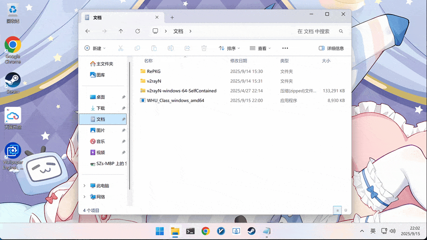Sort by 名称 column header
Screen dimensions: 427x240
149,61
